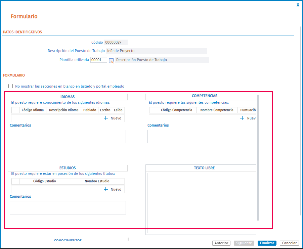Click the Descripción del Puesto de Trabajo label
This screenshot has width=303, height=249.
(76, 51)
